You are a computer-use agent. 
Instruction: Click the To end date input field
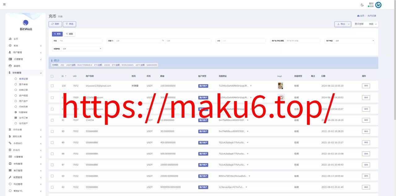point(188,41)
